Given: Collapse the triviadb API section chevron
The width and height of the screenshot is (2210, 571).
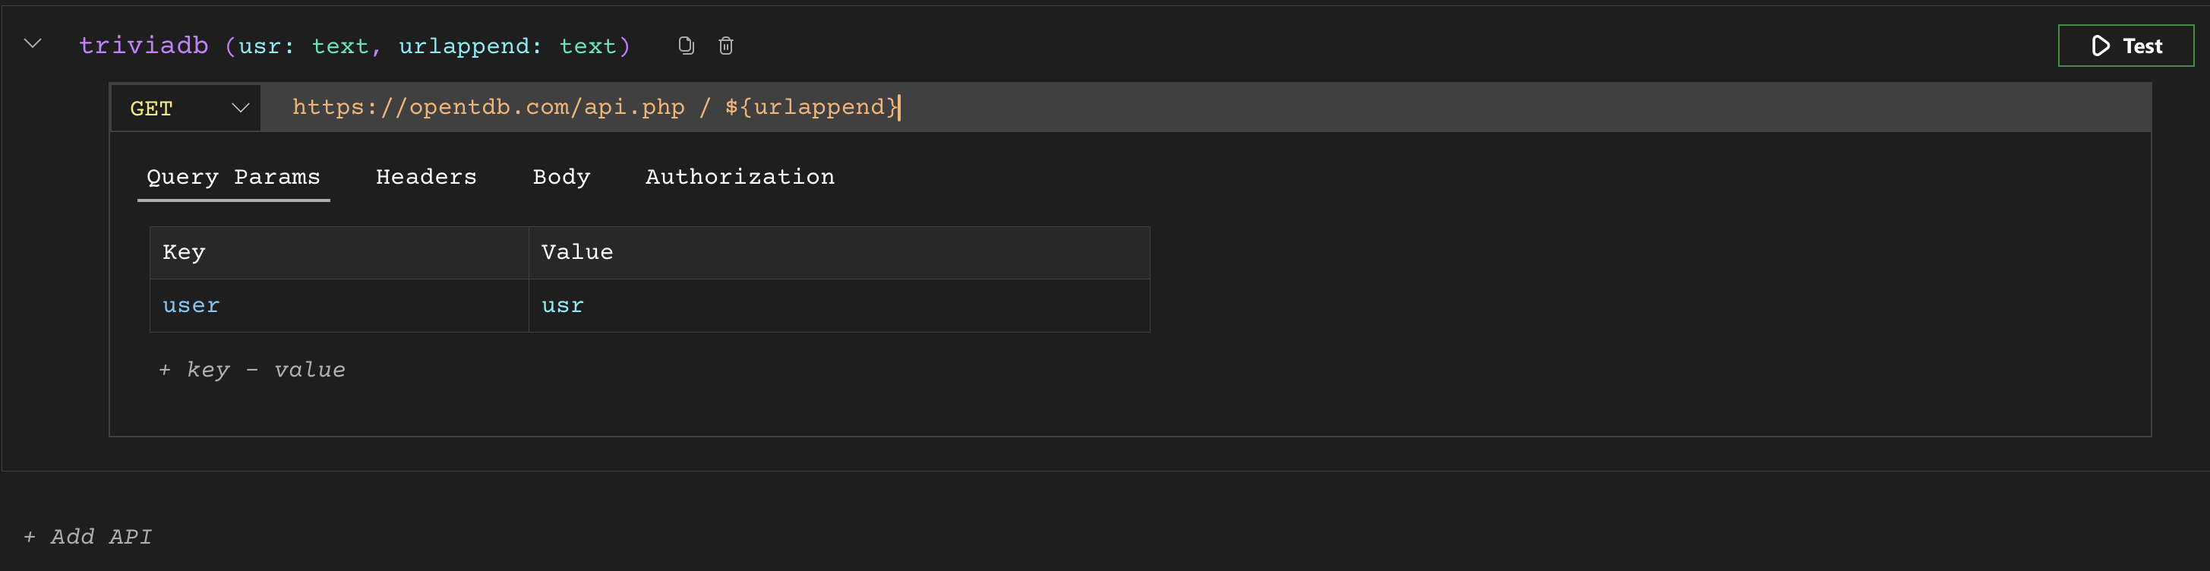Looking at the screenshot, I should click(x=33, y=44).
